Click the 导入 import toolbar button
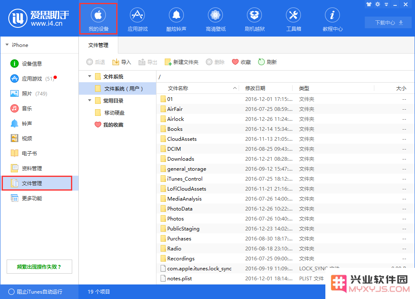Image resolution: width=415 pixels, height=299 pixels. pyautogui.click(x=122, y=62)
